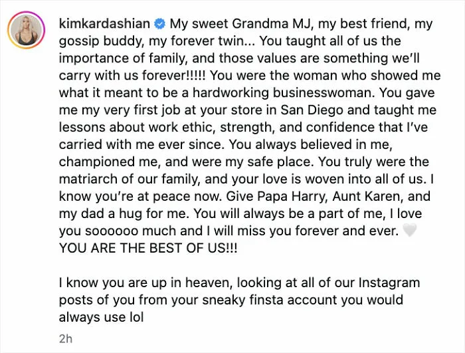Screen dimensions: 465x353
Task: Click the 2h timestamp below the caption
Action: [66, 339]
